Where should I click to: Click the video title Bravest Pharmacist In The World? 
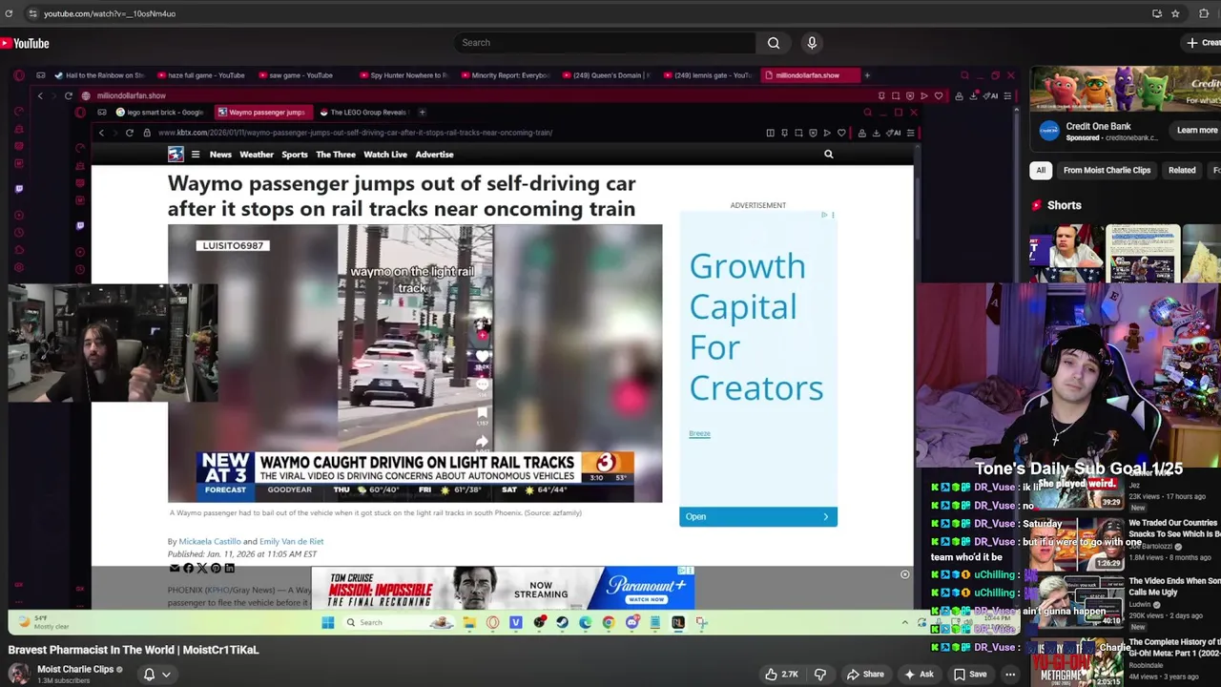[x=134, y=650]
